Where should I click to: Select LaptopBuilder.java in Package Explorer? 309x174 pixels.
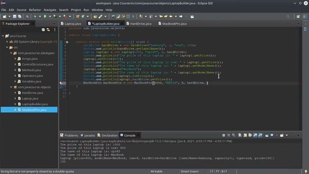[x=35, y=104]
